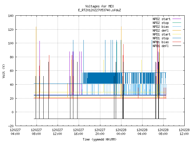Click the 'NPD1 bias' legend label
This screenshot has width=190, height=142.
pyautogui.click(x=161, y=42)
